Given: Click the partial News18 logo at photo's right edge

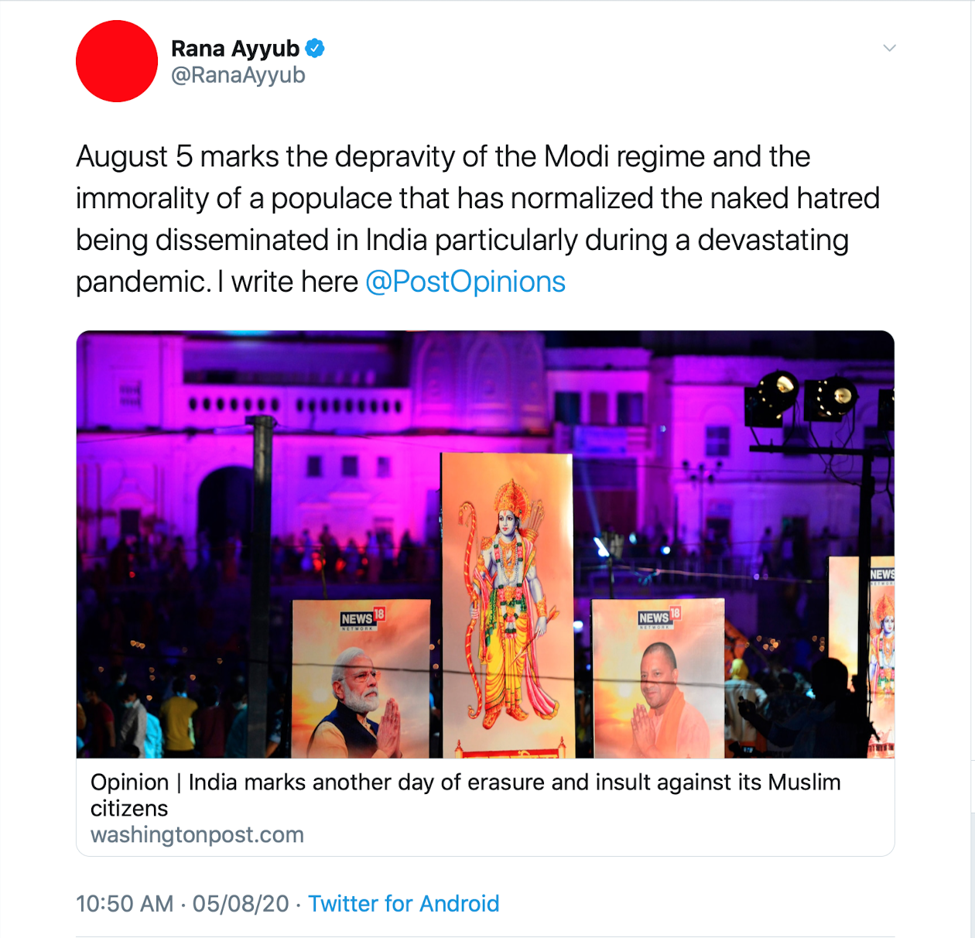Looking at the screenshot, I should point(881,574).
